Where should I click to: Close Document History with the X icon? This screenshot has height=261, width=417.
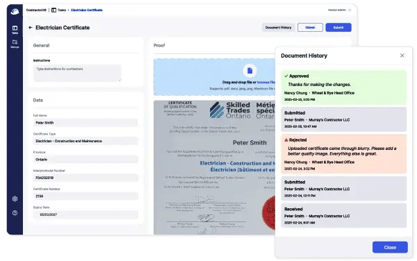(x=402, y=56)
